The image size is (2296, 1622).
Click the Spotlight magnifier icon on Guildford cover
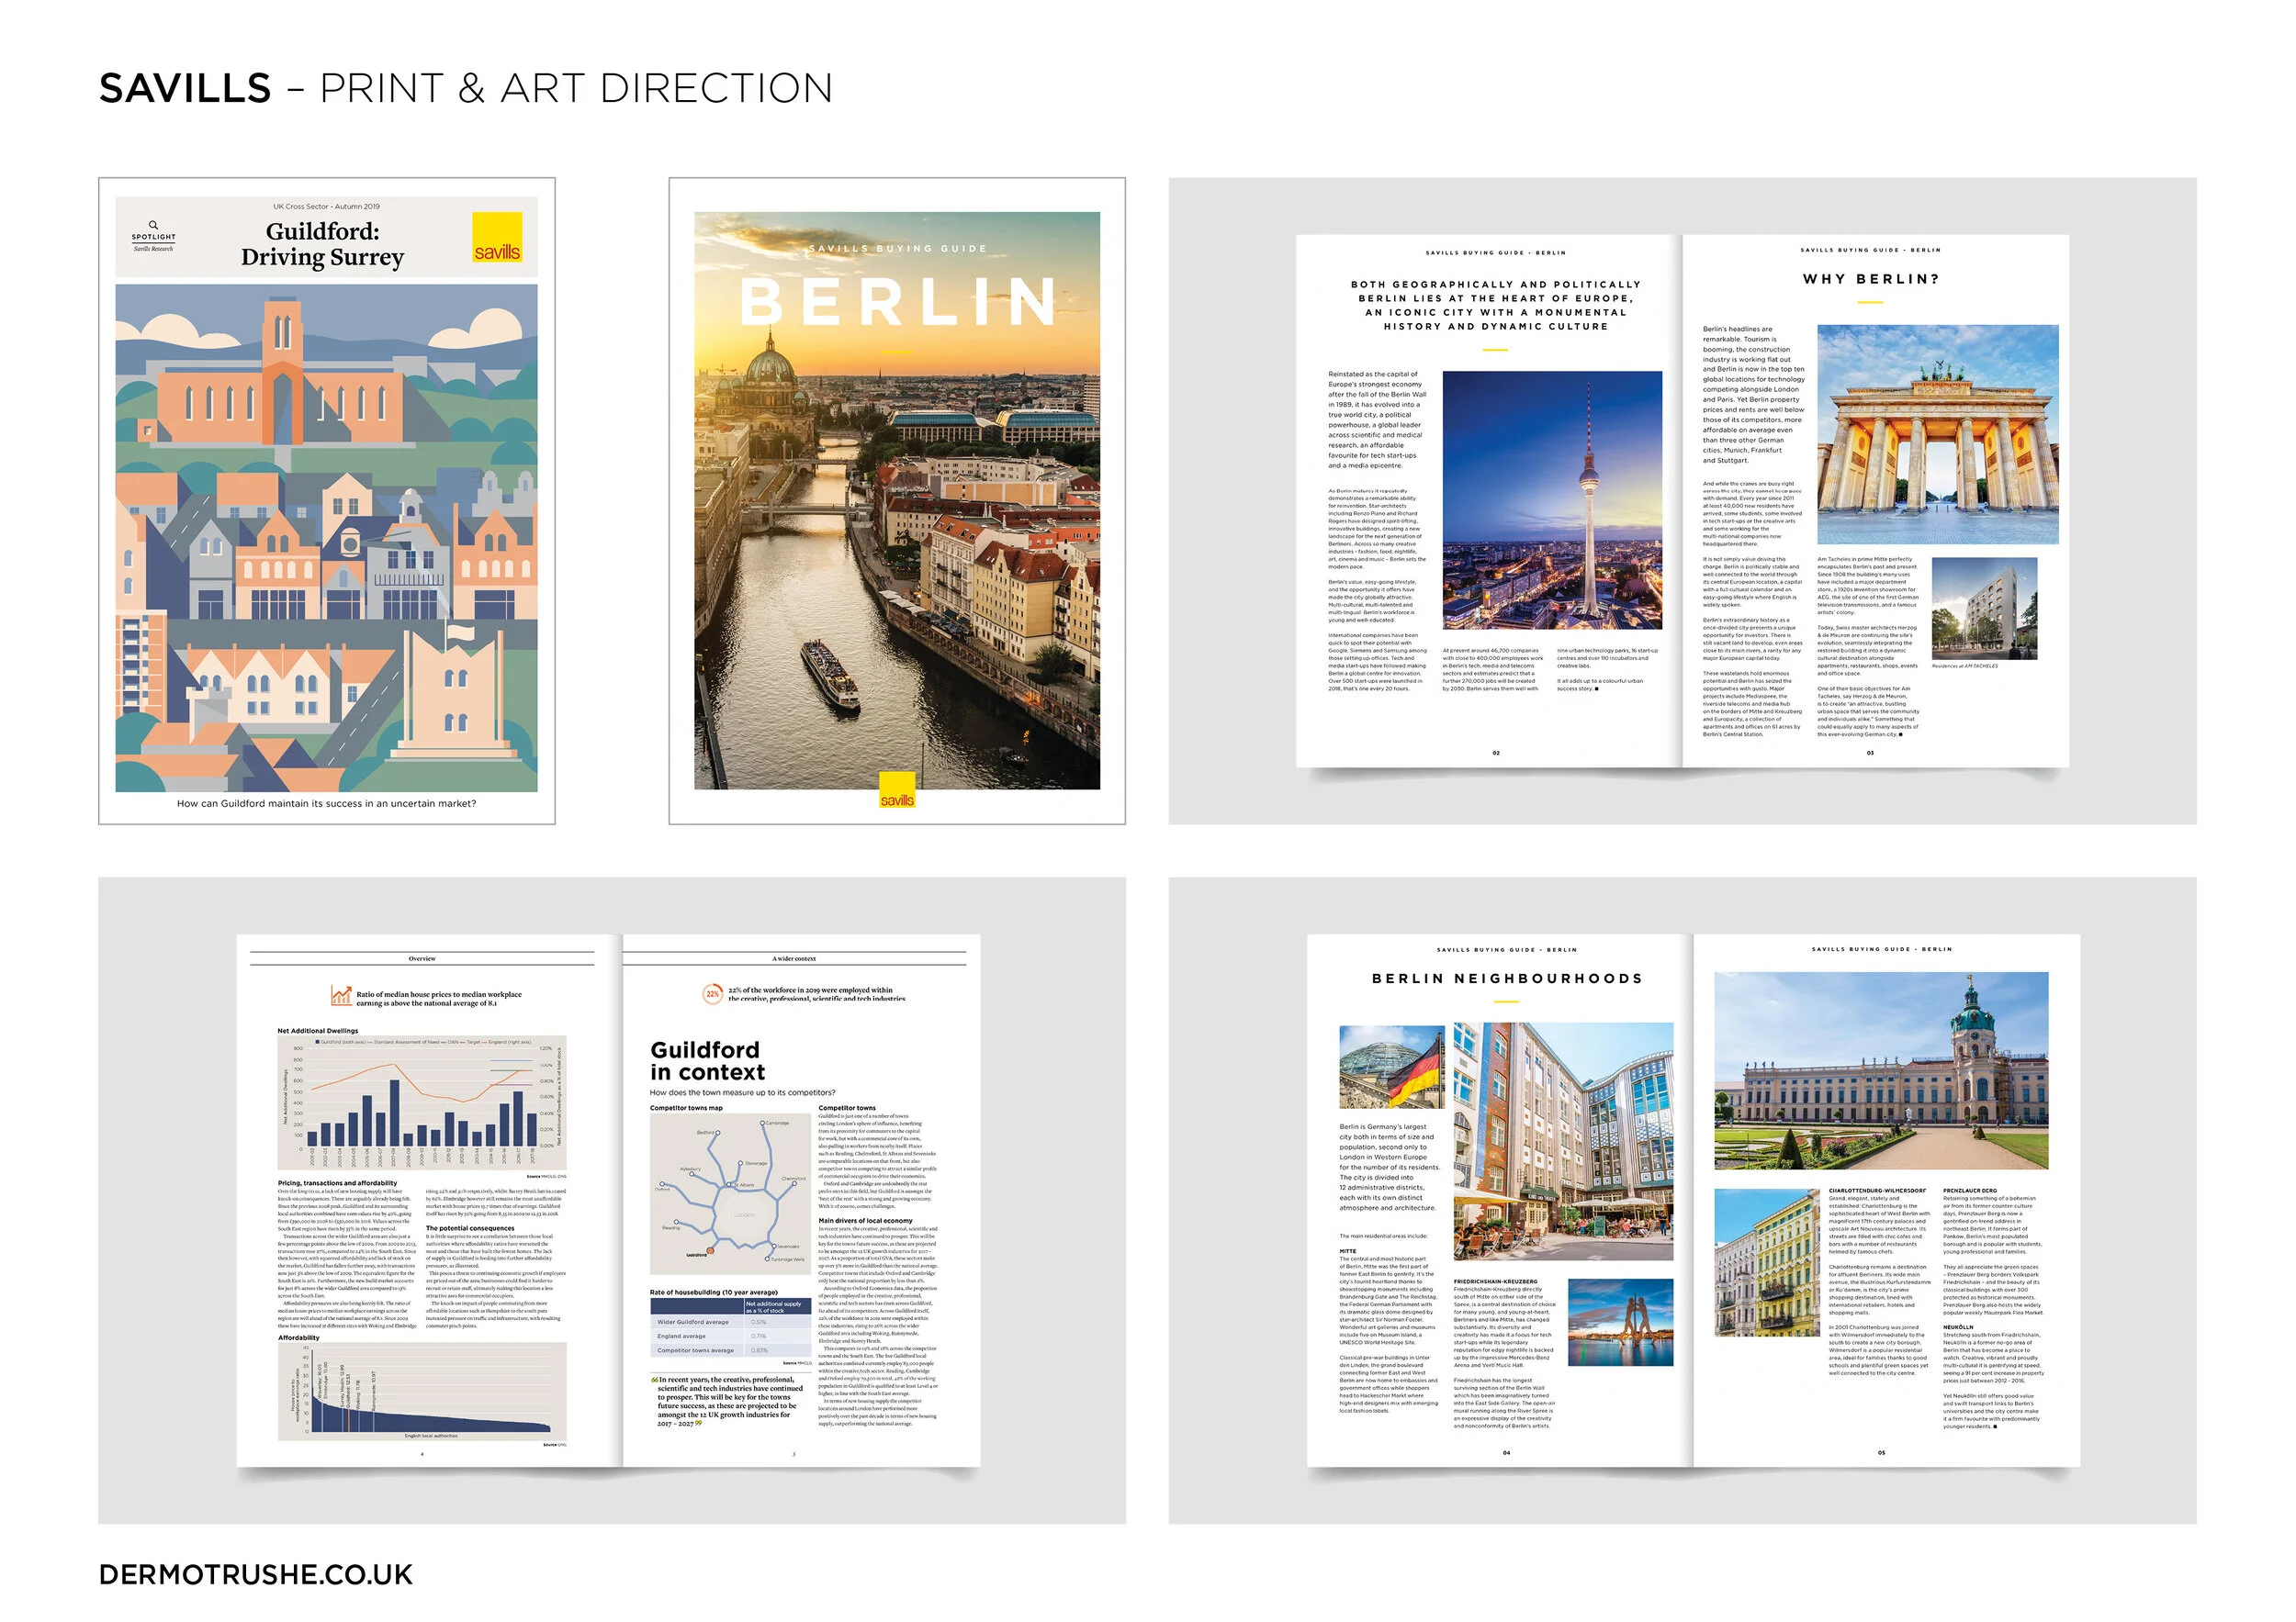click(x=153, y=225)
